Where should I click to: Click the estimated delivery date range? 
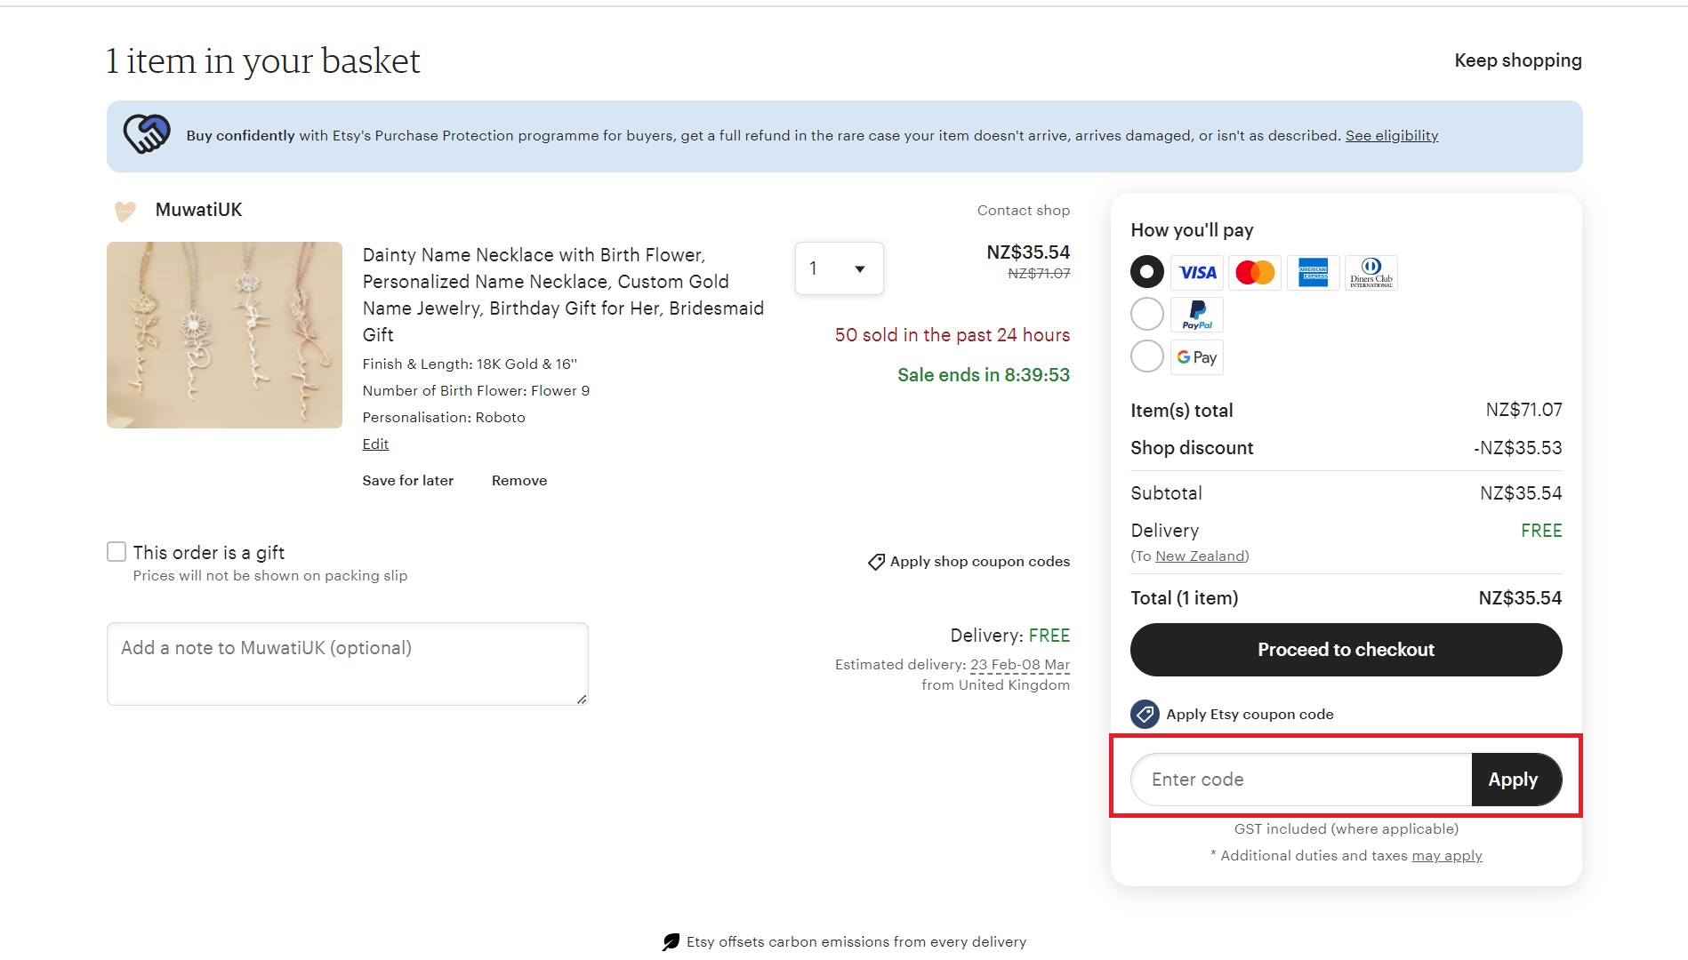(1019, 665)
